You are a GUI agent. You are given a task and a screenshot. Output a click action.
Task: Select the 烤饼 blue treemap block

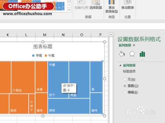(69, 106)
